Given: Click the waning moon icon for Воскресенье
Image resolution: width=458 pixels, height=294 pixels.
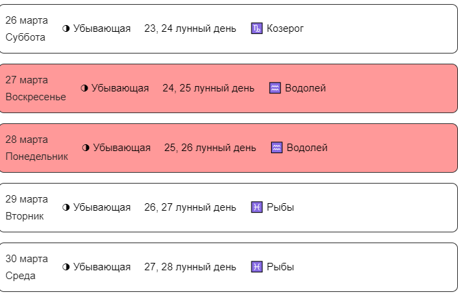Looking at the screenshot, I should 85,88.
